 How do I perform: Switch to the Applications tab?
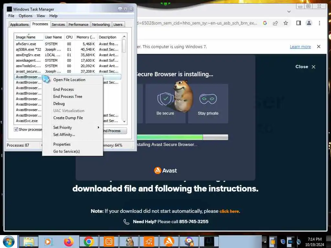19,25
